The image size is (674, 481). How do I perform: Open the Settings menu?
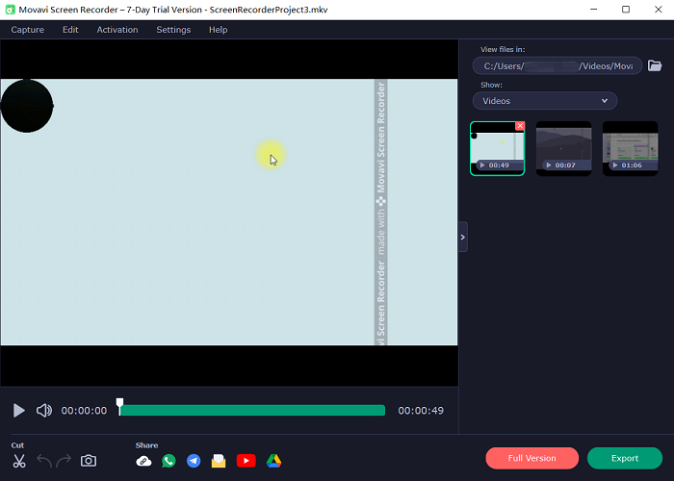[173, 30]
